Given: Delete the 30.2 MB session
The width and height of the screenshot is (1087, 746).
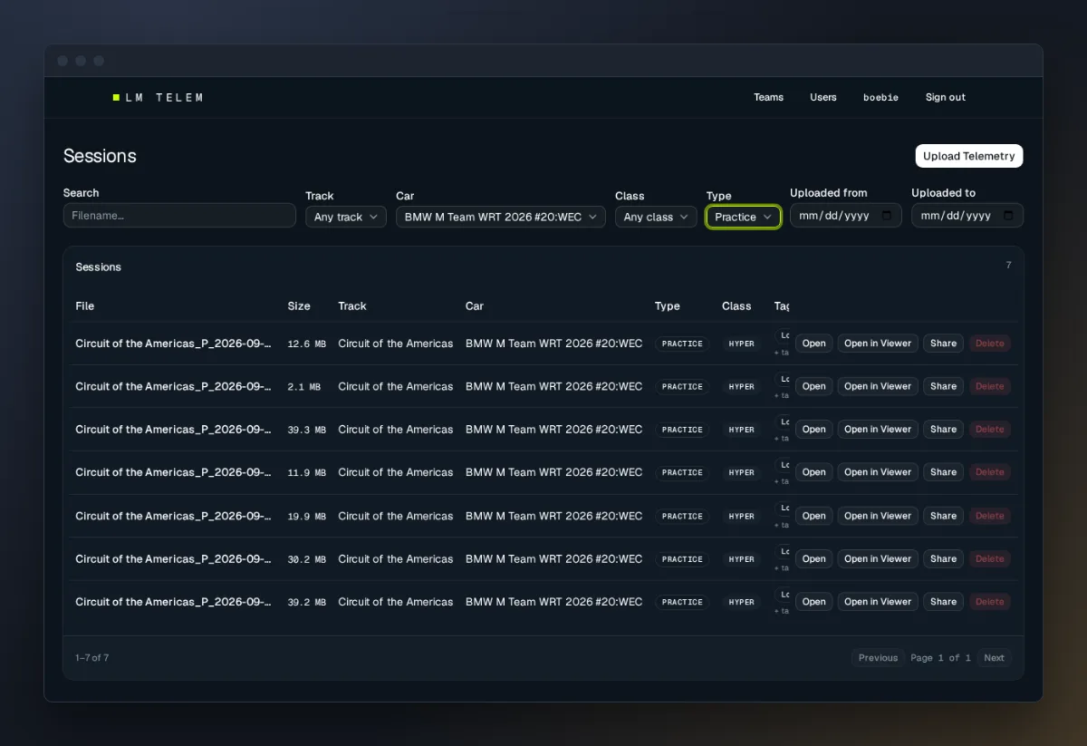Looking at the screenshot, I should coord(989,559).
